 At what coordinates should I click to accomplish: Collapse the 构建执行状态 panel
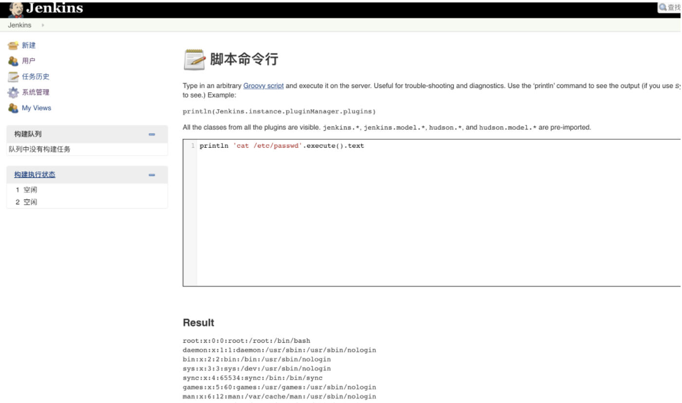coord(152,175)
